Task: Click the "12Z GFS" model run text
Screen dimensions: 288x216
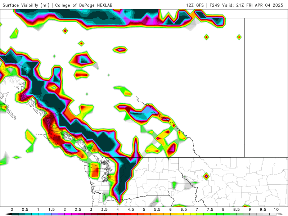Action: tap(195, 5)
